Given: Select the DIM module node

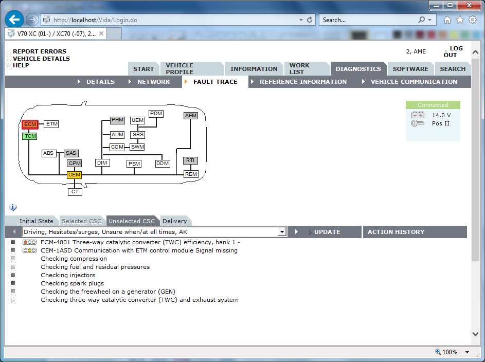Looking at the screenshot, I should [102, 163].
